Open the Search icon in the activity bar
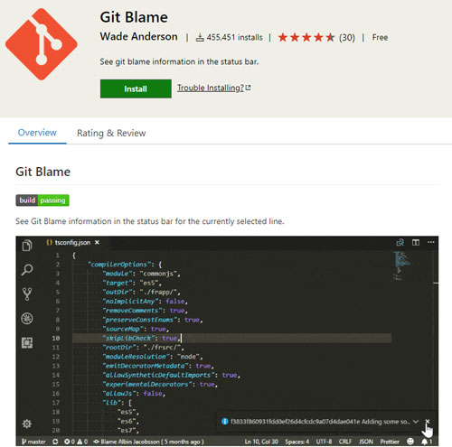This screenshot has width=452, height=447. coord(27,270)
